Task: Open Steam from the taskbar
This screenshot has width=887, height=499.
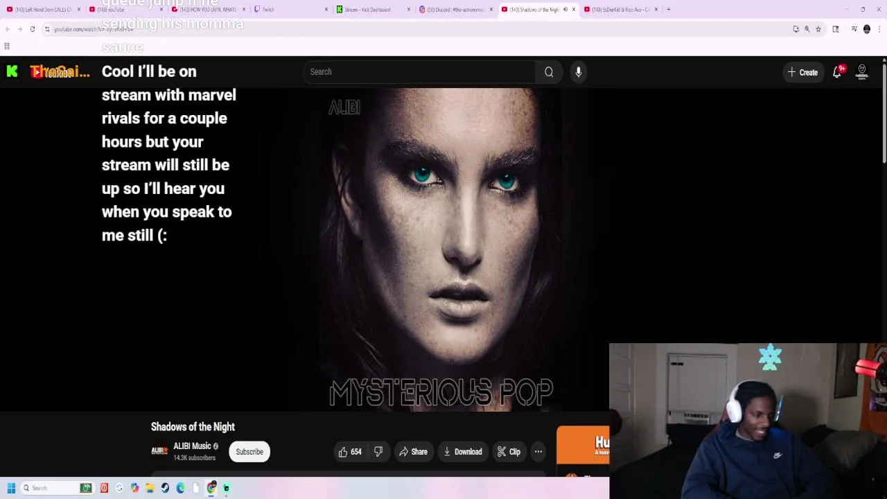Action: coord(165,488)
